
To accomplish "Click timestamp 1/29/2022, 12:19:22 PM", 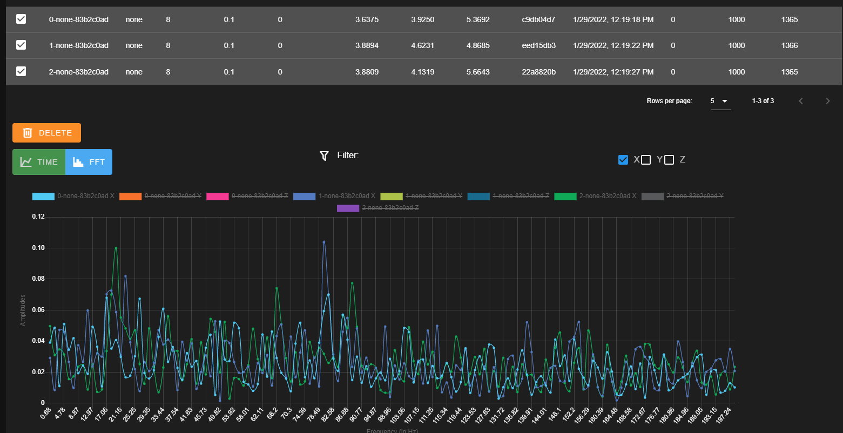I will 613,45.
